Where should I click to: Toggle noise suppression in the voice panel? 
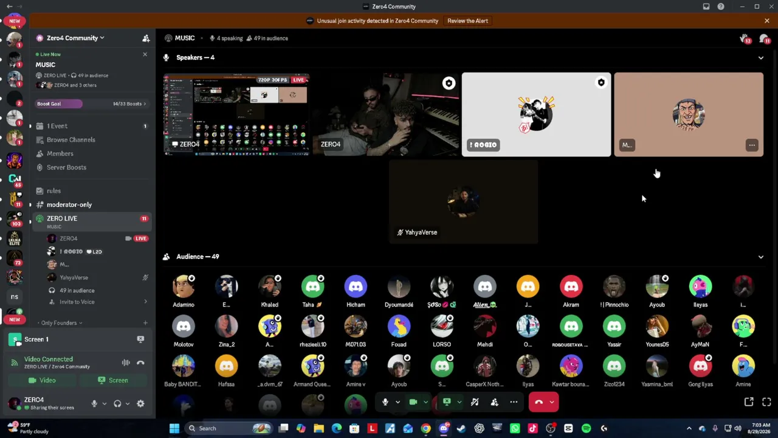coord(126,363)
